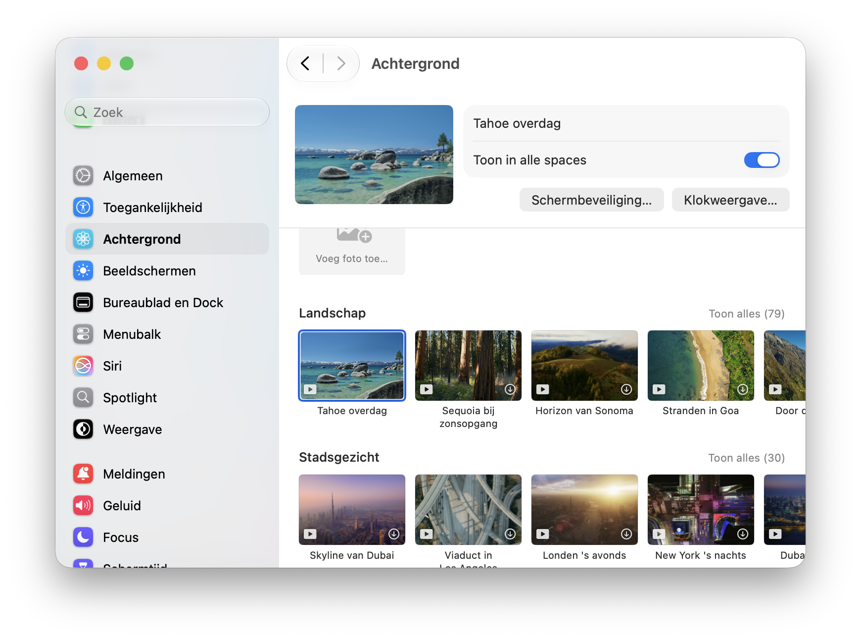The image size is (861, 641).
Task: Click the Toegankelijkheid accessibility icon
Action: (83, 208)
